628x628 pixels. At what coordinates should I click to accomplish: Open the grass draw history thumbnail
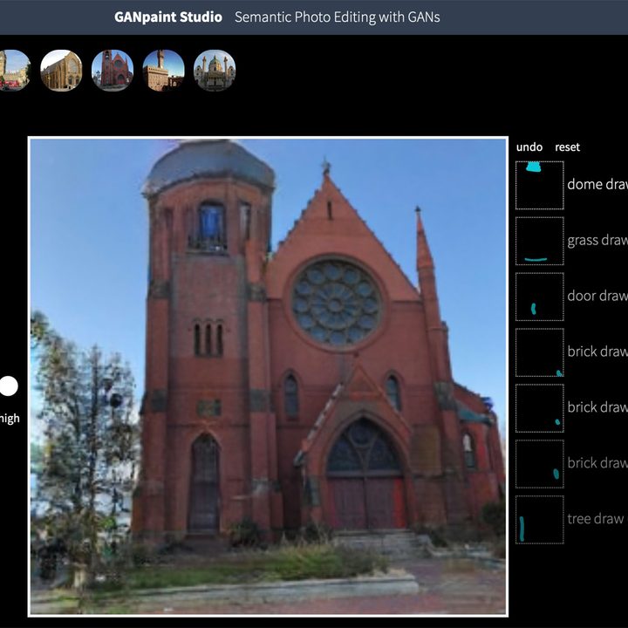pos(540,241)
